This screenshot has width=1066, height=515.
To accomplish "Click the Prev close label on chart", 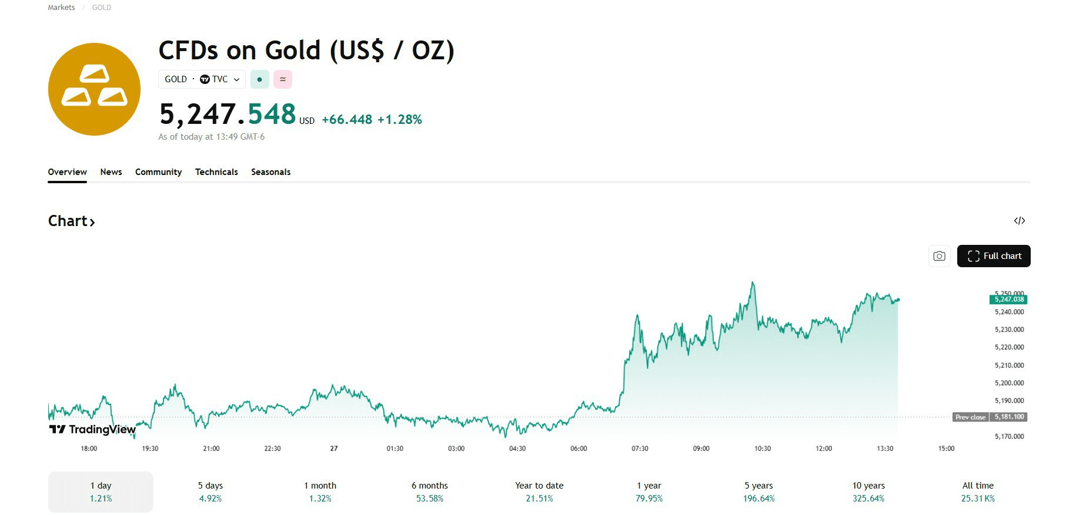I will (970, 417).
